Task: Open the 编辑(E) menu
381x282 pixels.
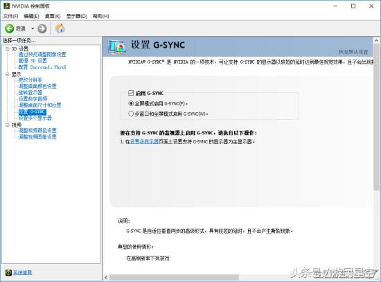Action: [31, 16]
